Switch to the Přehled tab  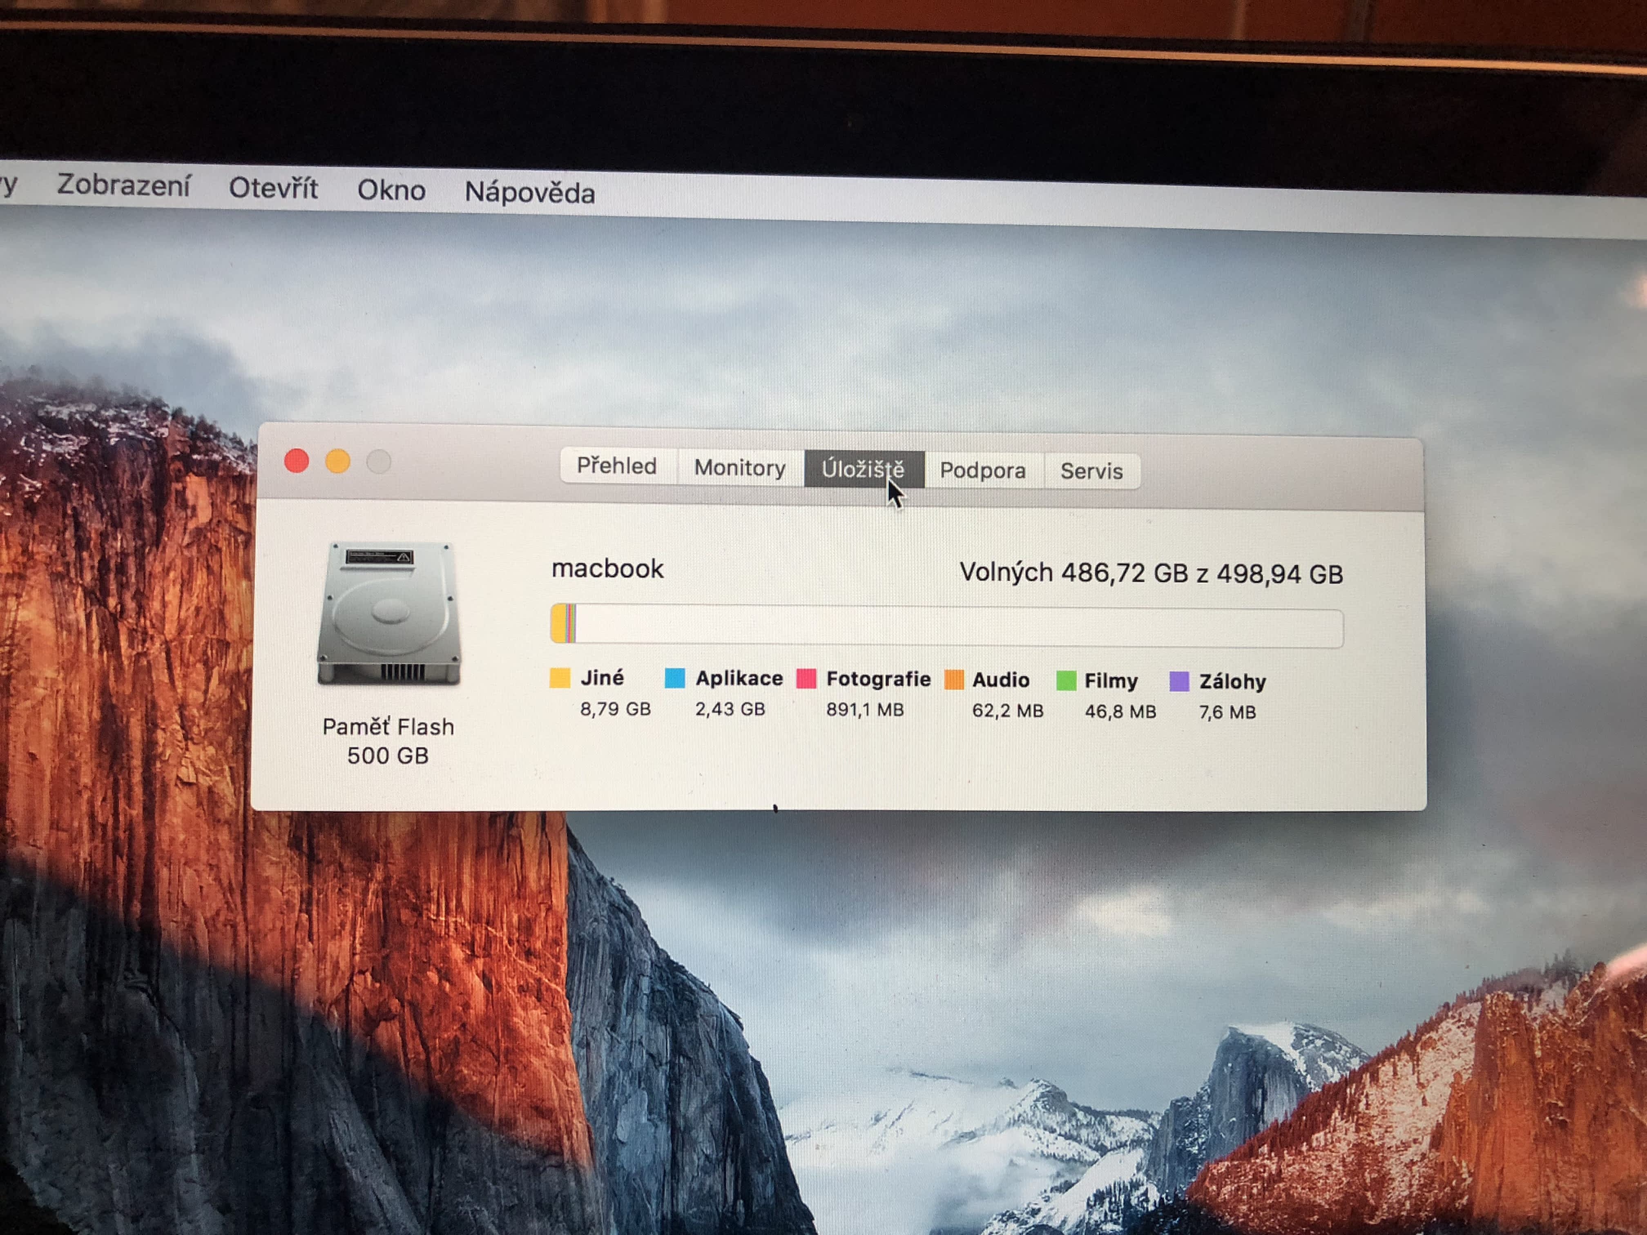[616, 466]
